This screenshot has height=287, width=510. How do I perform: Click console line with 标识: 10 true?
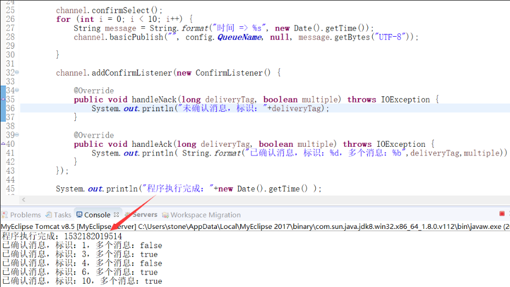(82, 281)
